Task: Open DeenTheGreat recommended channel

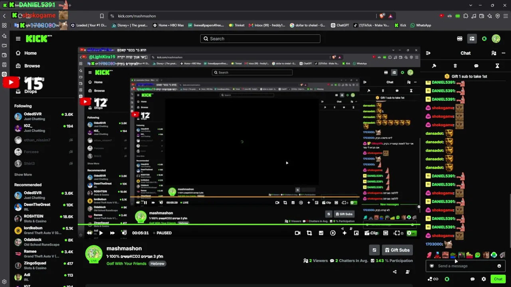Action: click(44, 206)
